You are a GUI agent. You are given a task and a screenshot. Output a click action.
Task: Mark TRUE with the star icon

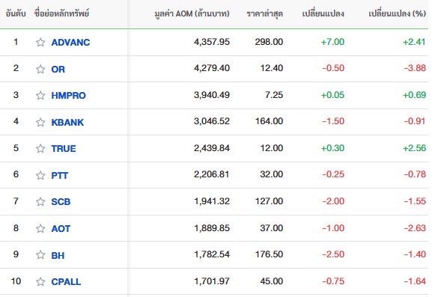tap(40, 148)
